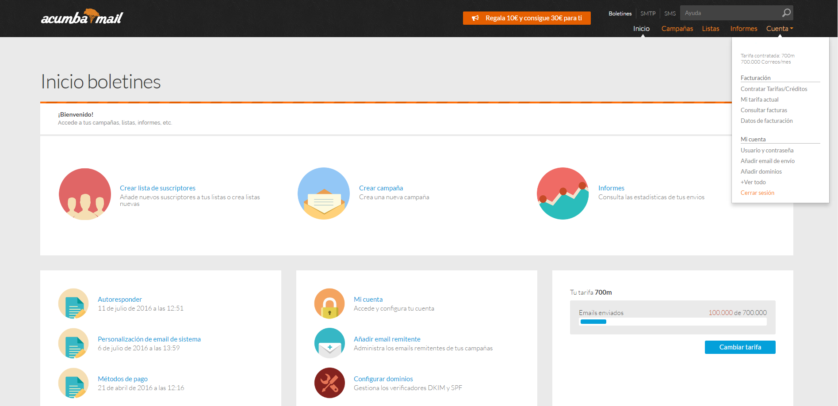Expand +Ver todo in account menu
This screenshot has height=406, width=838.
pyautogui.click(x=753, y=182)
